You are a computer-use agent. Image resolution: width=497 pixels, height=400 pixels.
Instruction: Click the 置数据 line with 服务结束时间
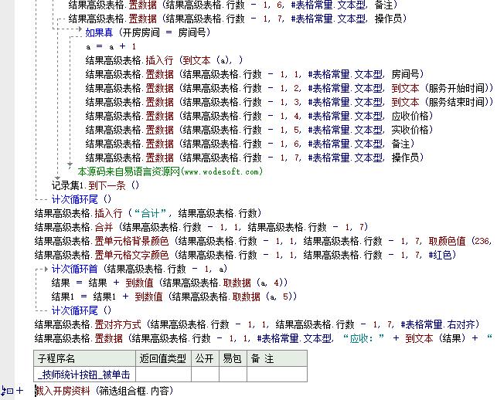(289, 102)
